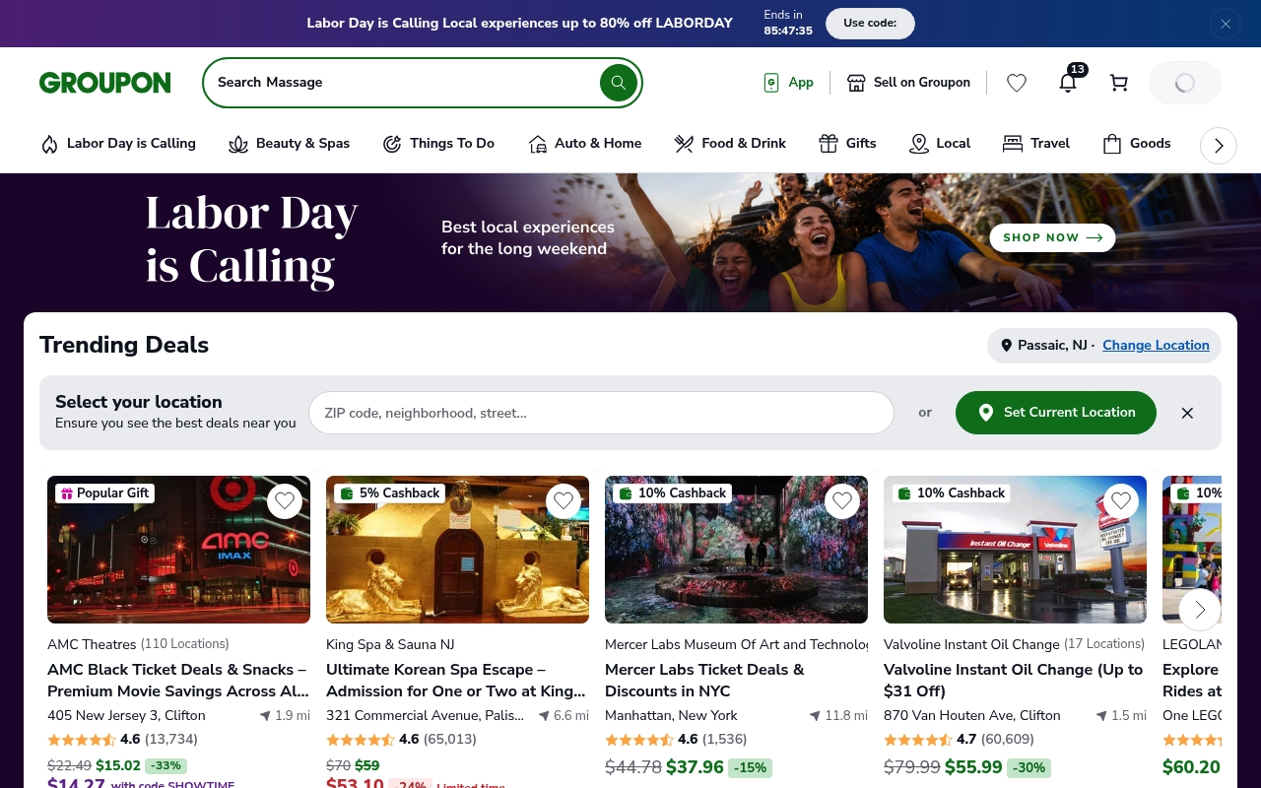Save AMC Theatres deal to wishlist
Viewport: 1261px width, 788px height.
[285, 501]
